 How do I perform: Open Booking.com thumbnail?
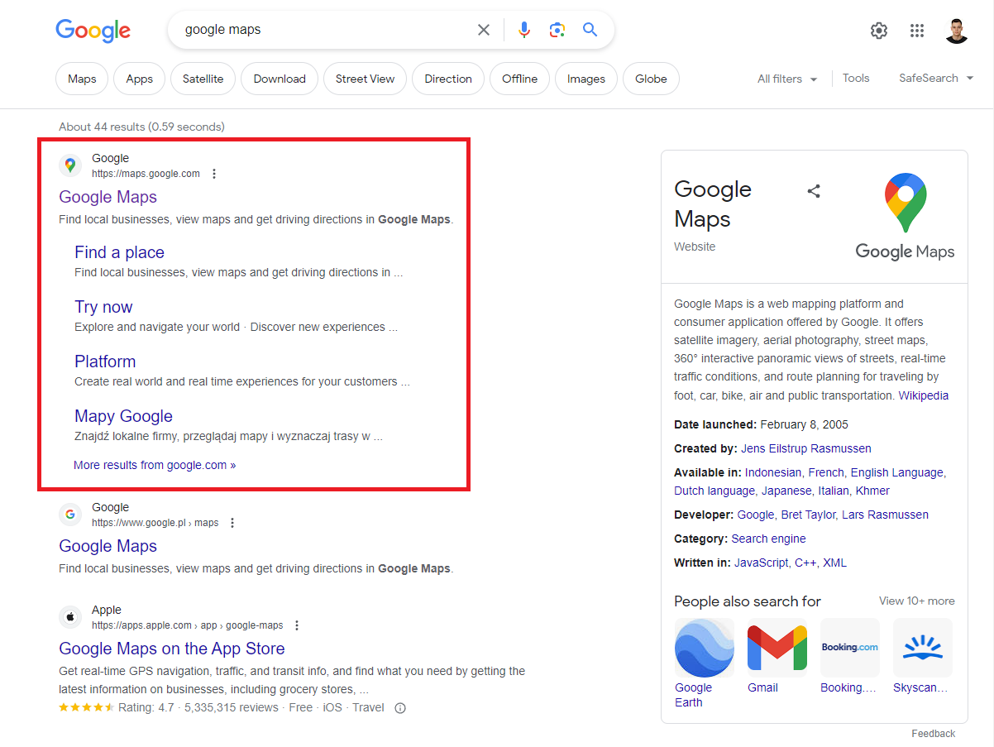click(849, 648)
